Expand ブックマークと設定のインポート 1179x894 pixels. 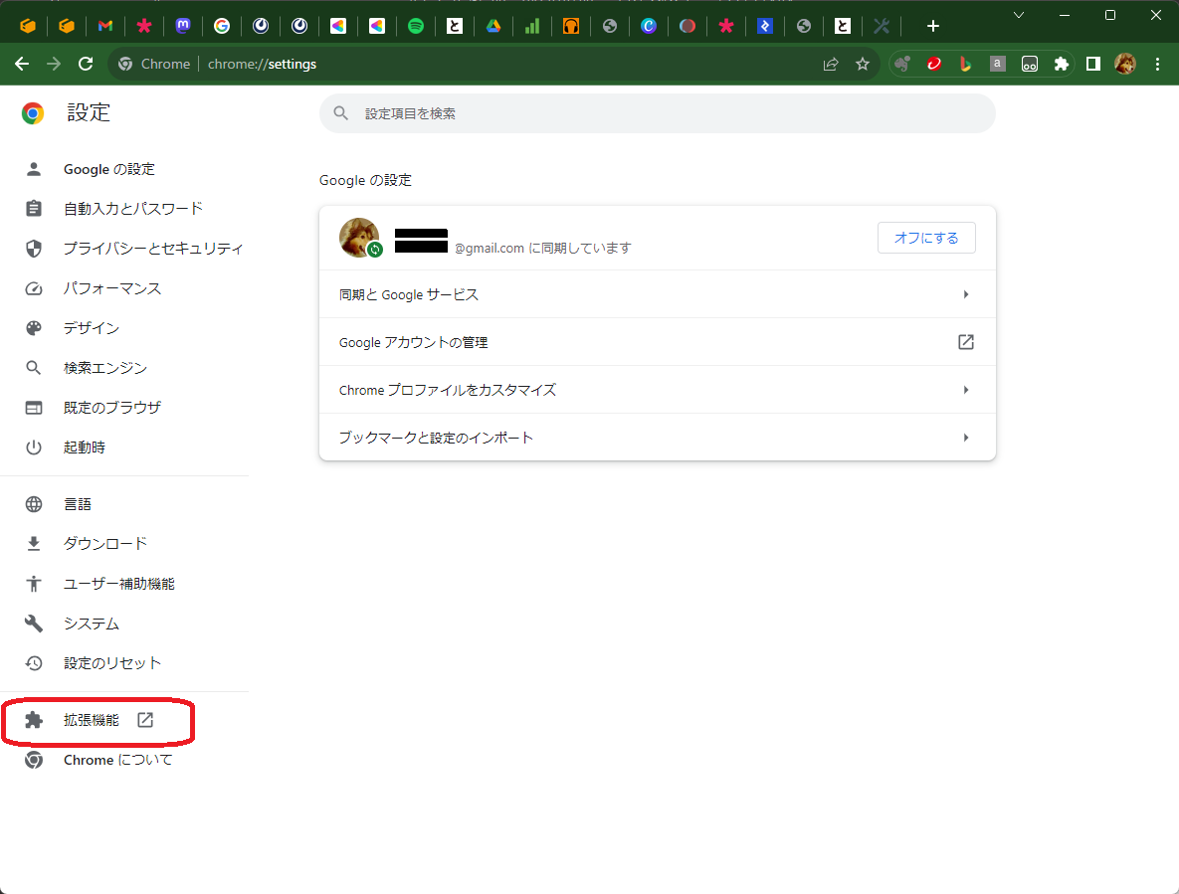tap(657, 437)
